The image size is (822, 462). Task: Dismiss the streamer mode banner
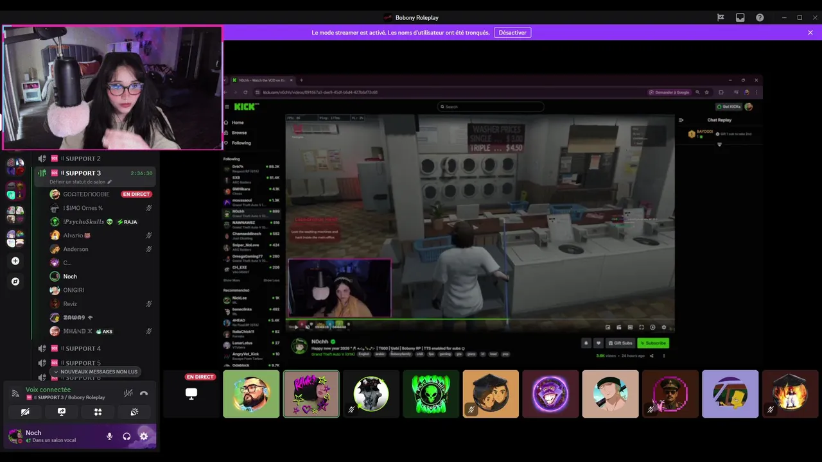(810, 32)
